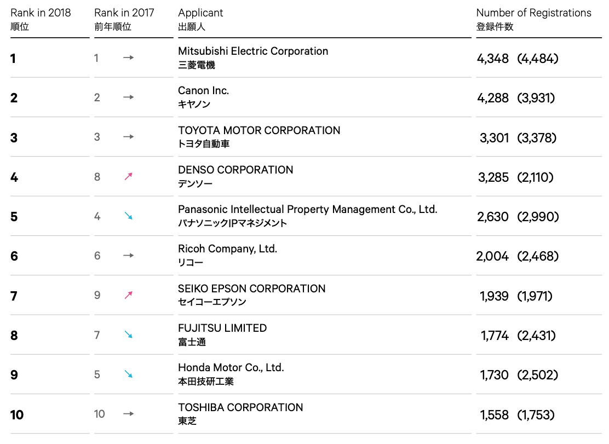Click the "Canon Inc." applicant name
Image resolution: width=609 pixels, height=444 pixels.
click(204, 90)
